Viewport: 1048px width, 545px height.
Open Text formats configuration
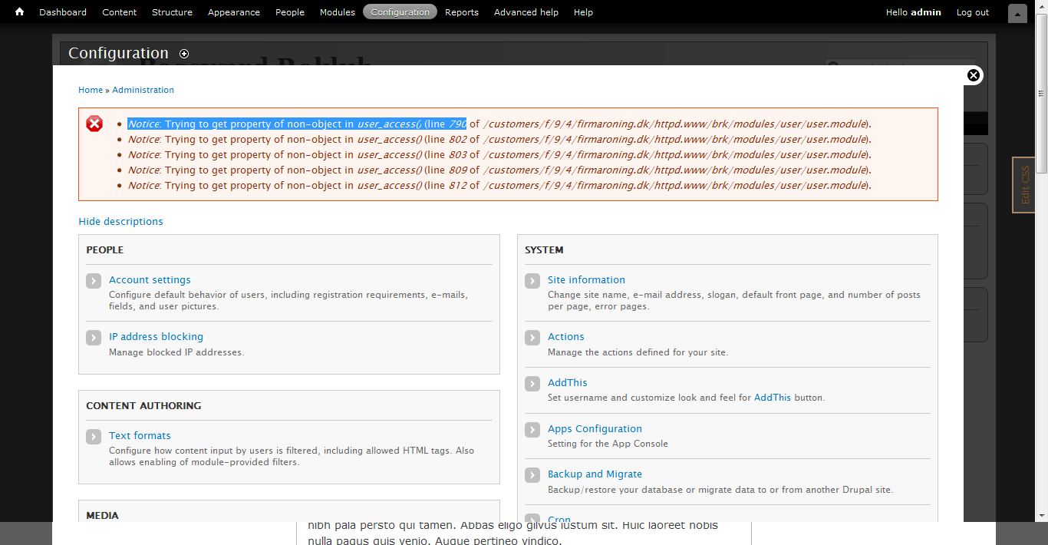tap(140, 436)
